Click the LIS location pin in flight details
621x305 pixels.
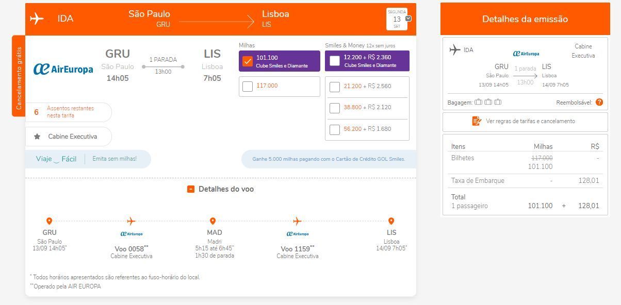click(391, 221)
